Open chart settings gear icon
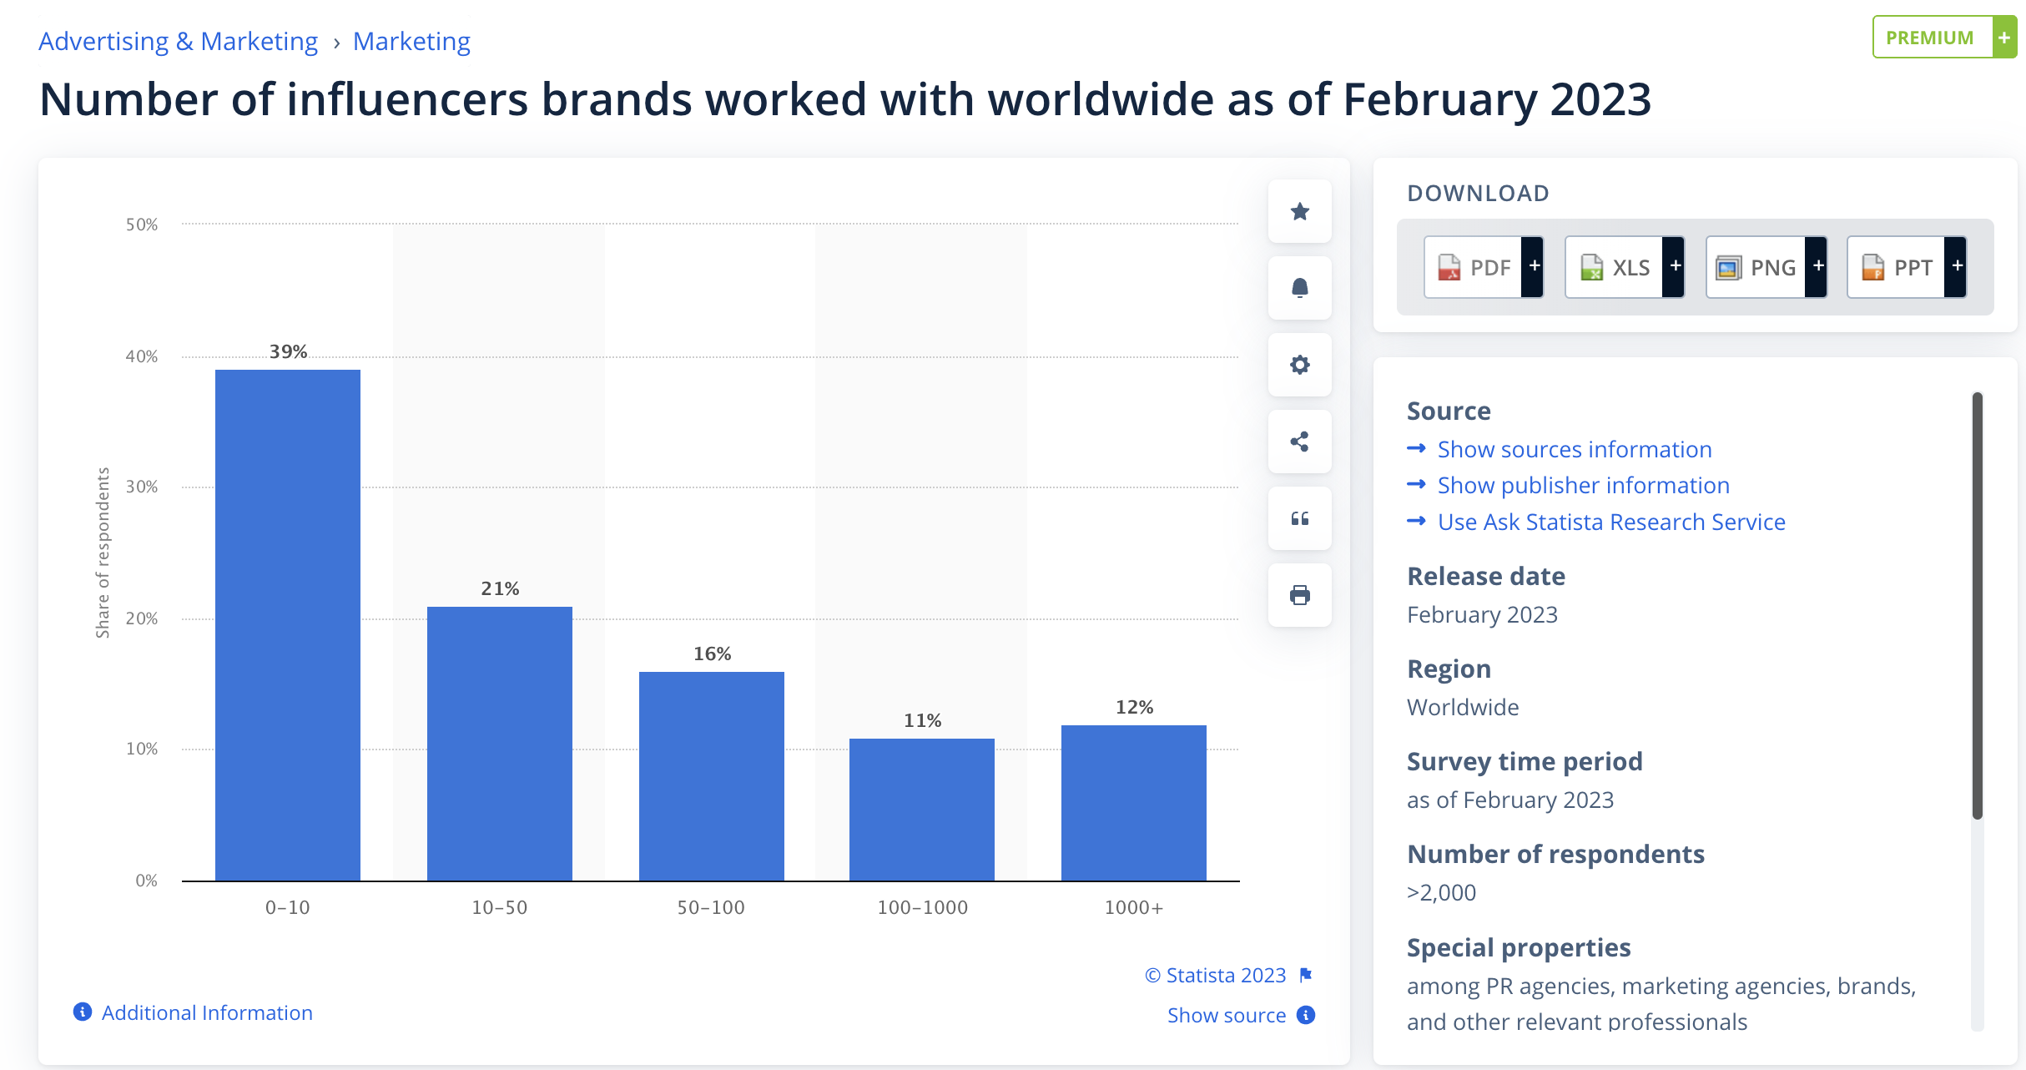This screenshot has height=1070, width=2026. coord(1299,365)
